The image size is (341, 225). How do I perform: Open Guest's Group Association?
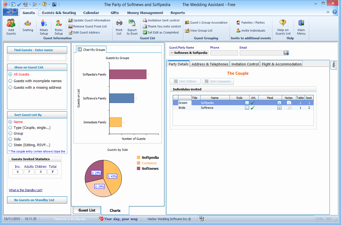coord(206,23)
